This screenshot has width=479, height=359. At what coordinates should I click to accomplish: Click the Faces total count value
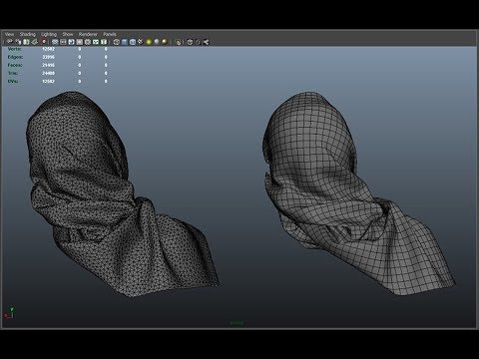[x=48, y=65]
